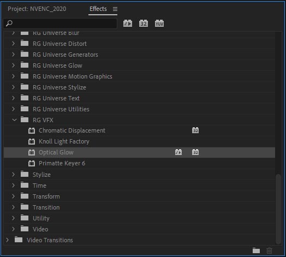Viewport: 286px width, 257px height.
Task: Select the Transform folder label
Action: [46, 196]
